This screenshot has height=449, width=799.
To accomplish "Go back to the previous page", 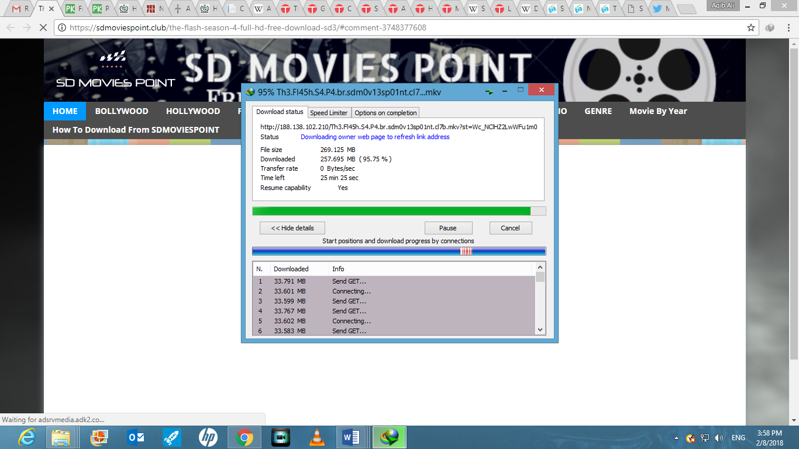I will point(10,27).
